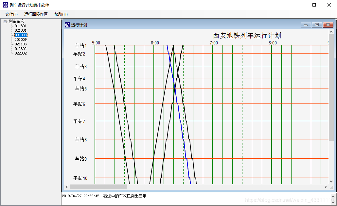Click the 车站1 station label
The image size is (337, 206).
(x=80, y=45)
